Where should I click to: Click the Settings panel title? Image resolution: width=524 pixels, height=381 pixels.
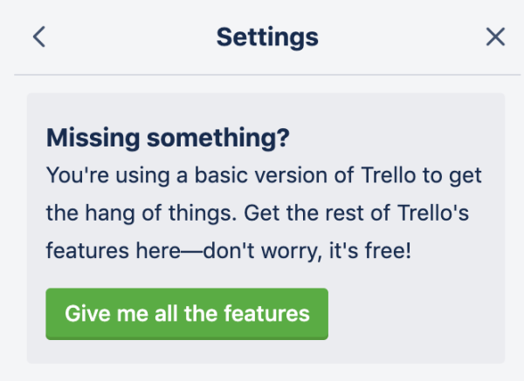coord(267,37)
